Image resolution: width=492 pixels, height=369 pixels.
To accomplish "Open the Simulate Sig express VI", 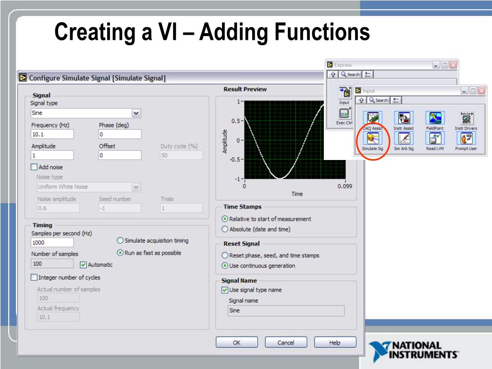I will [372, 138].
